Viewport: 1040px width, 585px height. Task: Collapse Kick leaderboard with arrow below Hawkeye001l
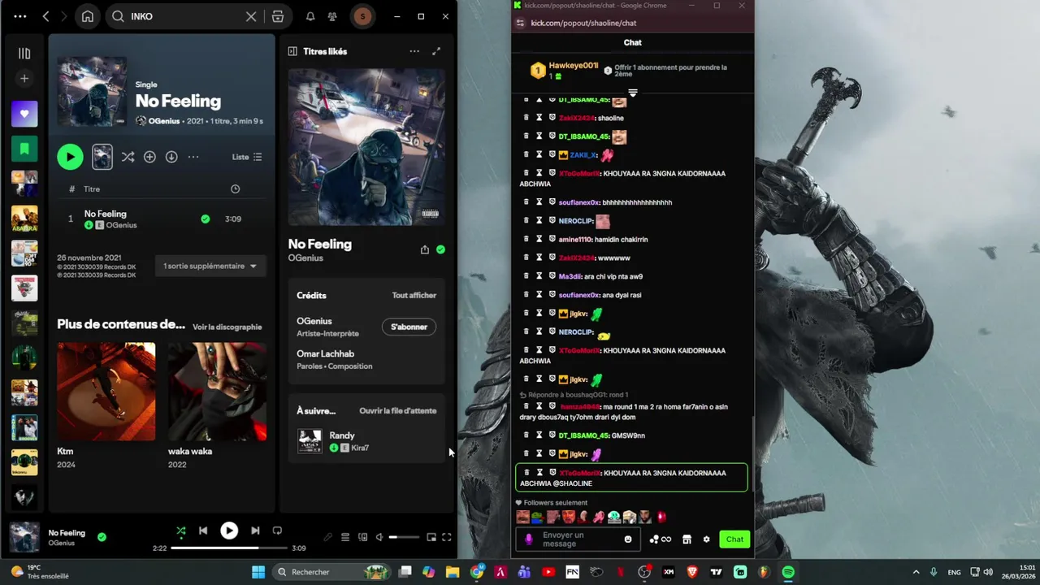click(633, 93)
